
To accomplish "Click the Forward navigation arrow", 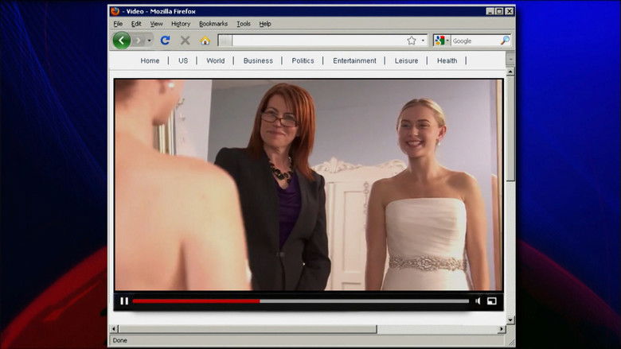I will click(139, 41).
